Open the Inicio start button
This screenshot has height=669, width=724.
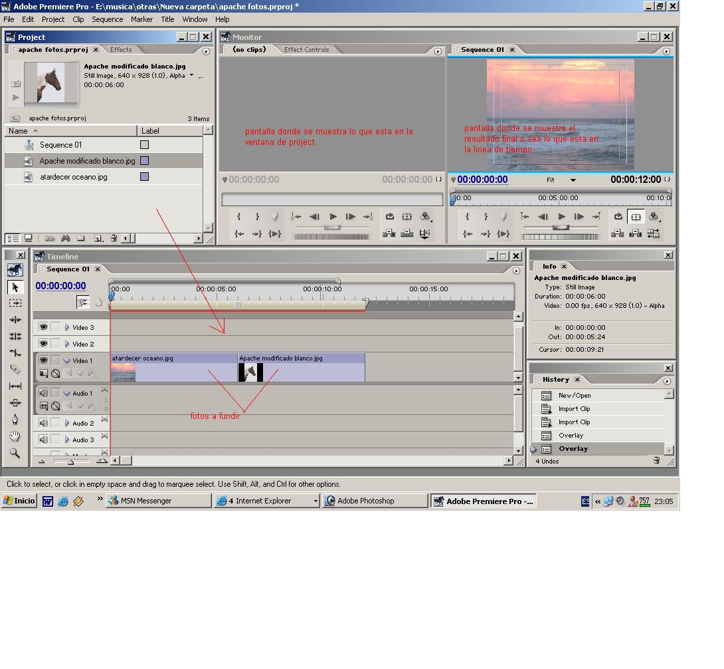19,501
